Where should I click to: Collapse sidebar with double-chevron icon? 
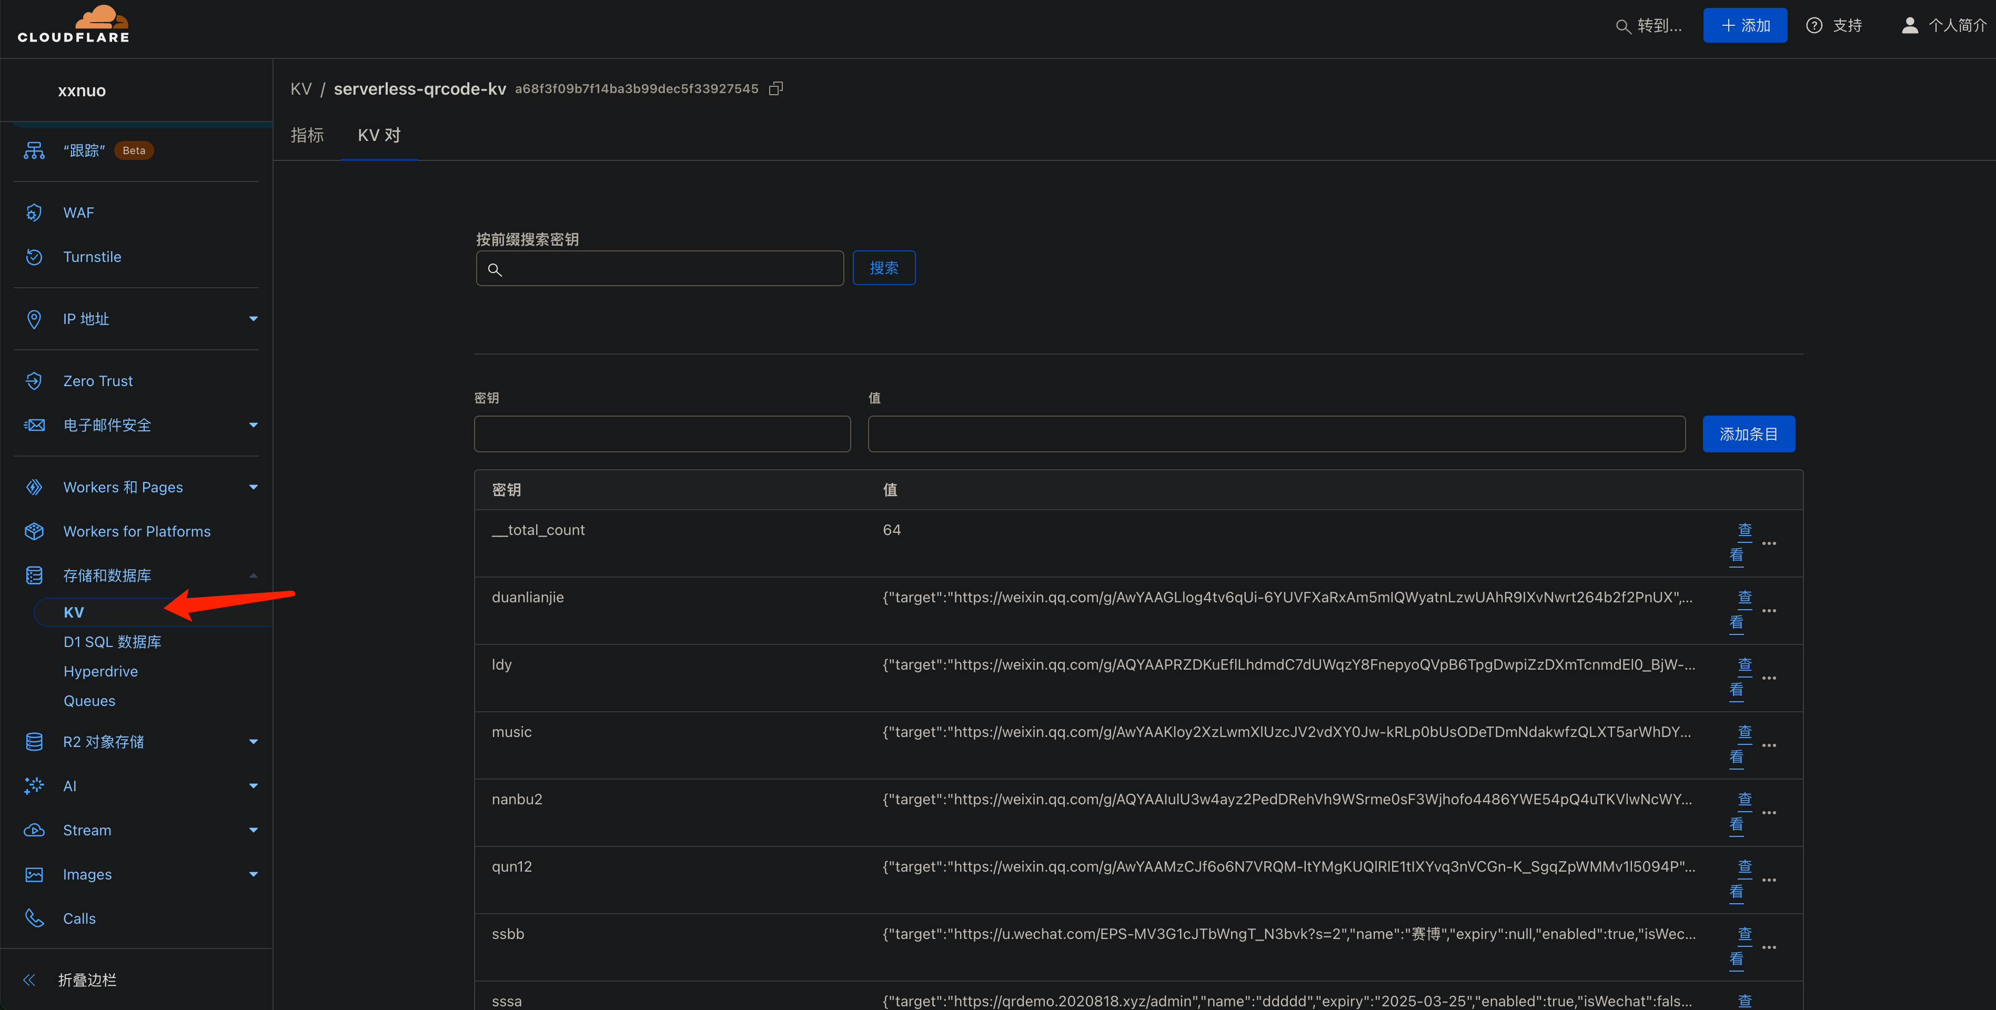click(x=29, y=980)
